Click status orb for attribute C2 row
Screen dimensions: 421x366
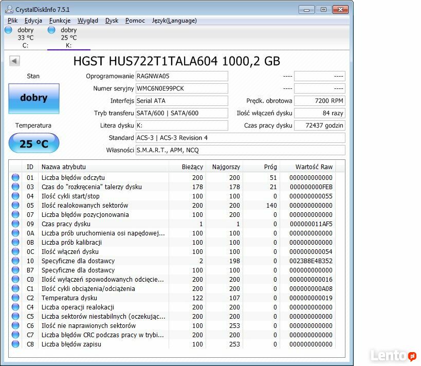tap(15, 298)
